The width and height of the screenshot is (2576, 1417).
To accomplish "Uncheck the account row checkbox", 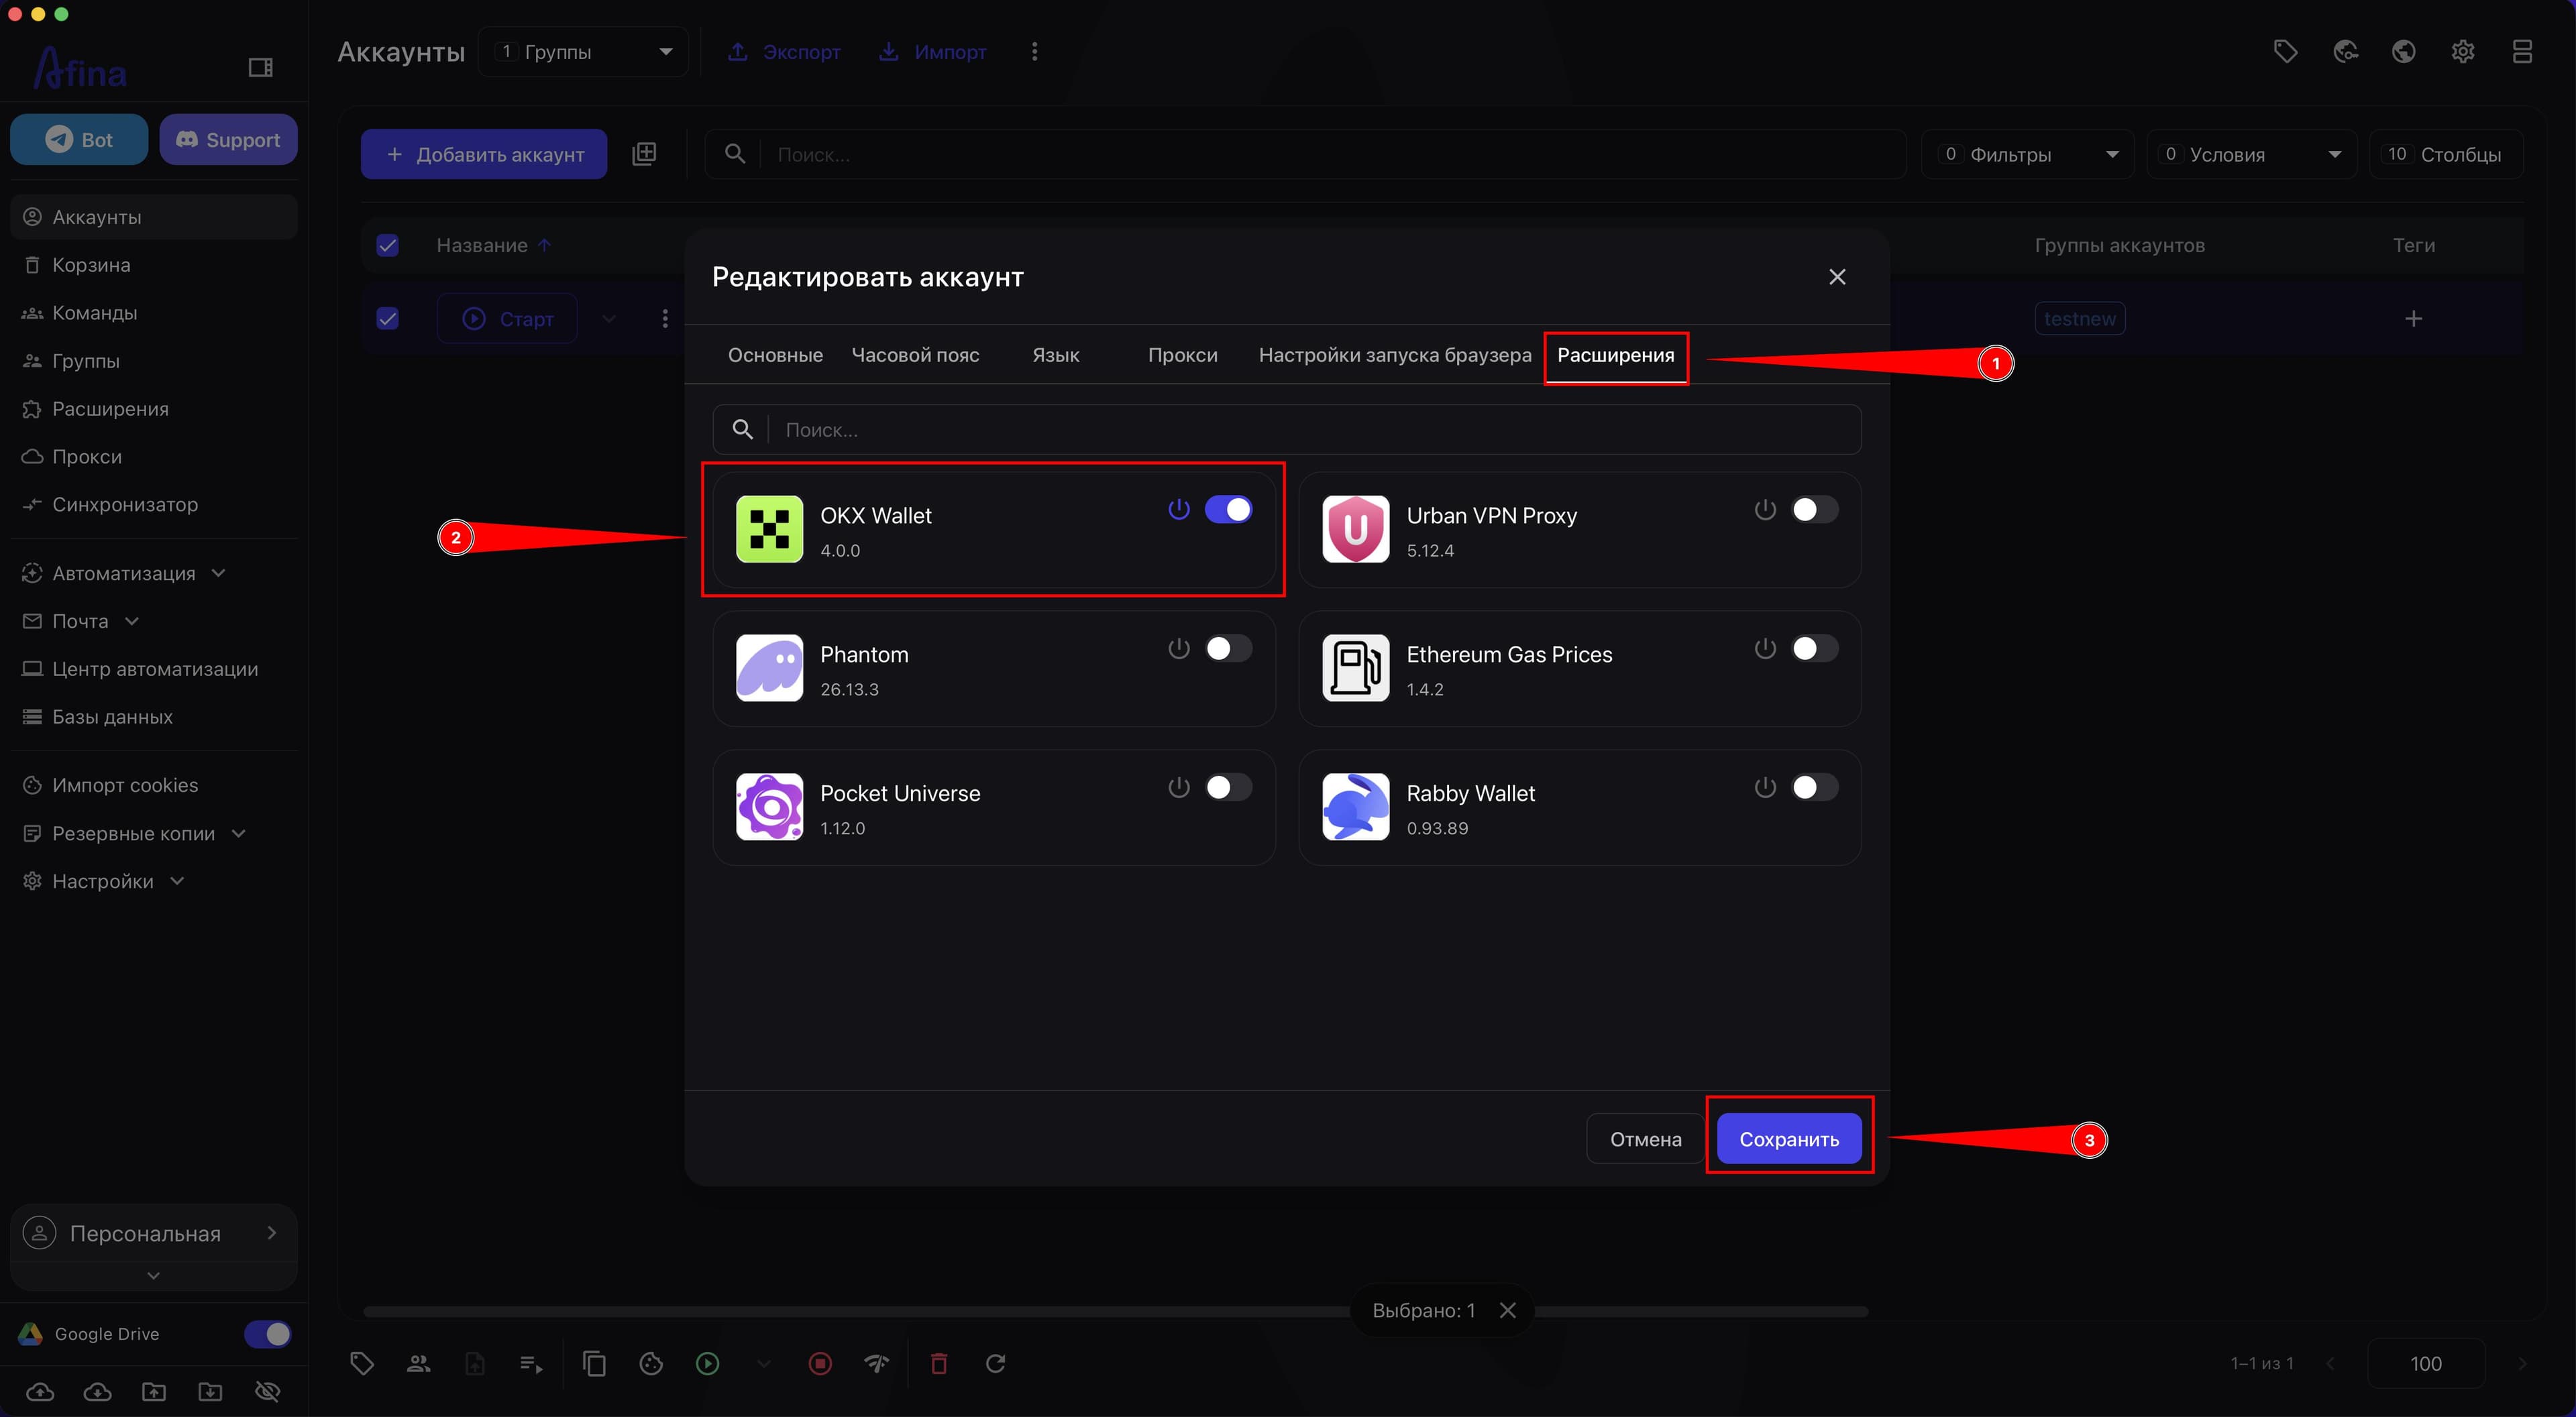I will point(387,318).
